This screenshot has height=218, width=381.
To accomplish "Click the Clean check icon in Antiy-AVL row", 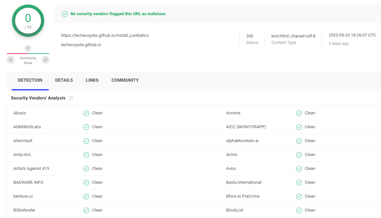I will [86, 155].
